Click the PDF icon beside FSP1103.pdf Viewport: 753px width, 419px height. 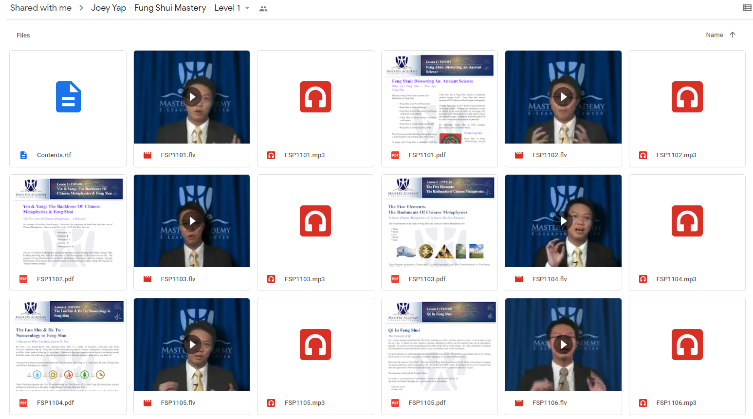(x=395, y=279)
